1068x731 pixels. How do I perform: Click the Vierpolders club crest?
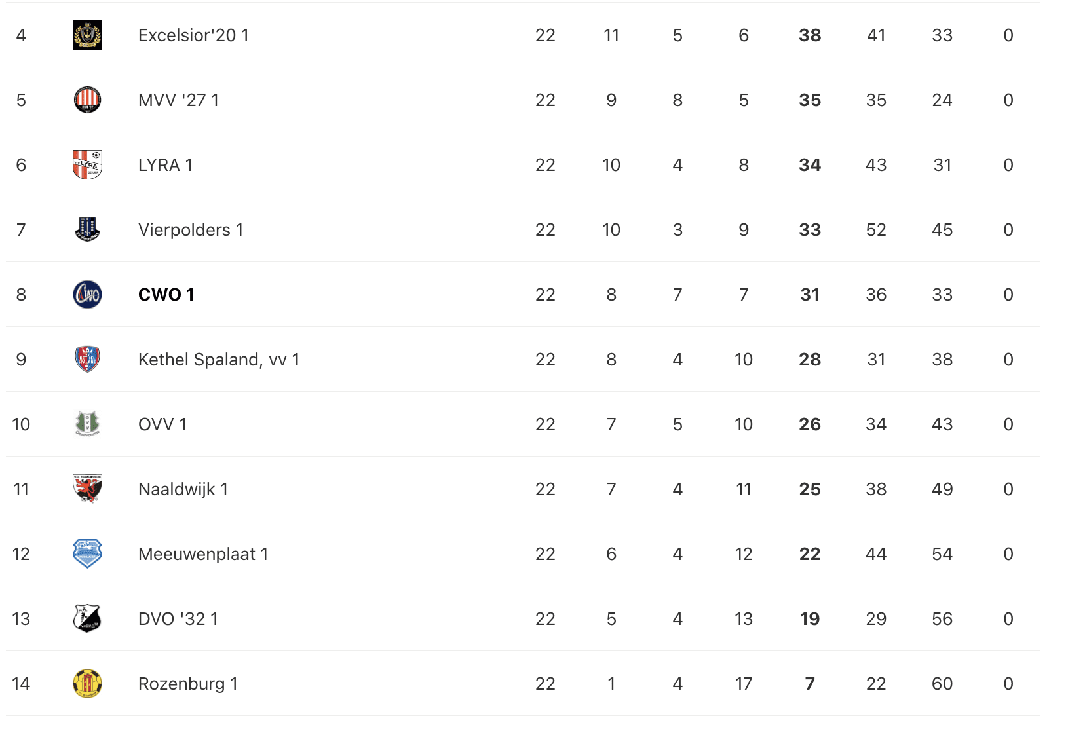point(87,230)
